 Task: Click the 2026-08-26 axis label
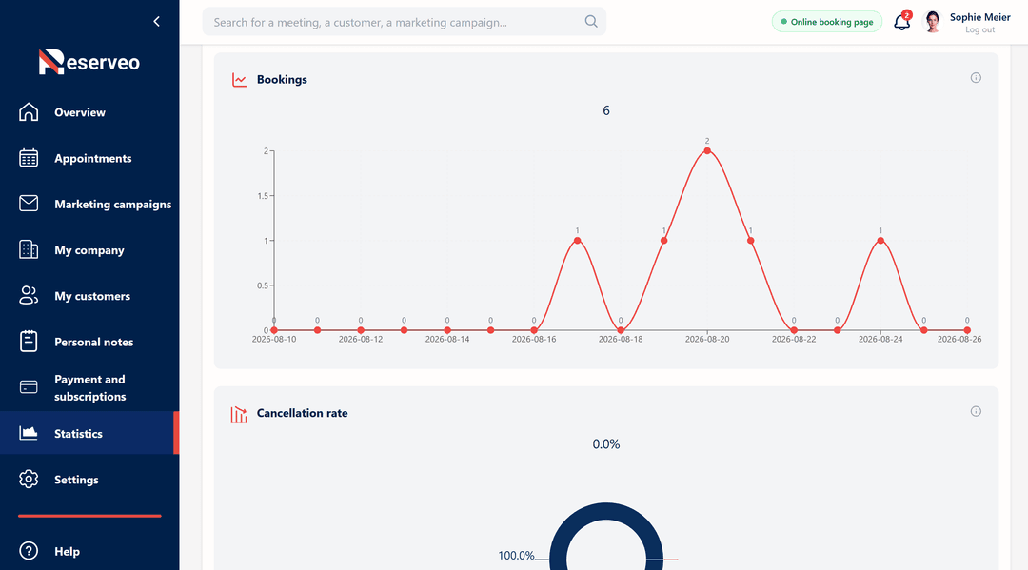coord(959,340)
